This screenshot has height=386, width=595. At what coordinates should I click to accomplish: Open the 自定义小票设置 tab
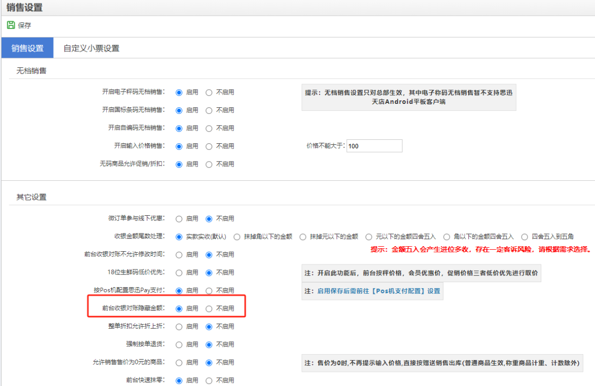click(91, 48)
